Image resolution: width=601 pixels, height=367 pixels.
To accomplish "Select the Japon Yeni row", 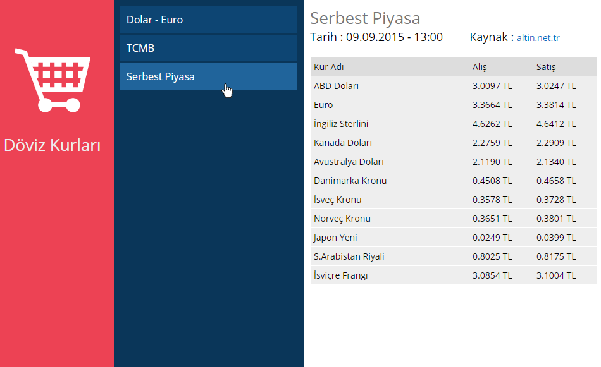I will click(454, 238).
